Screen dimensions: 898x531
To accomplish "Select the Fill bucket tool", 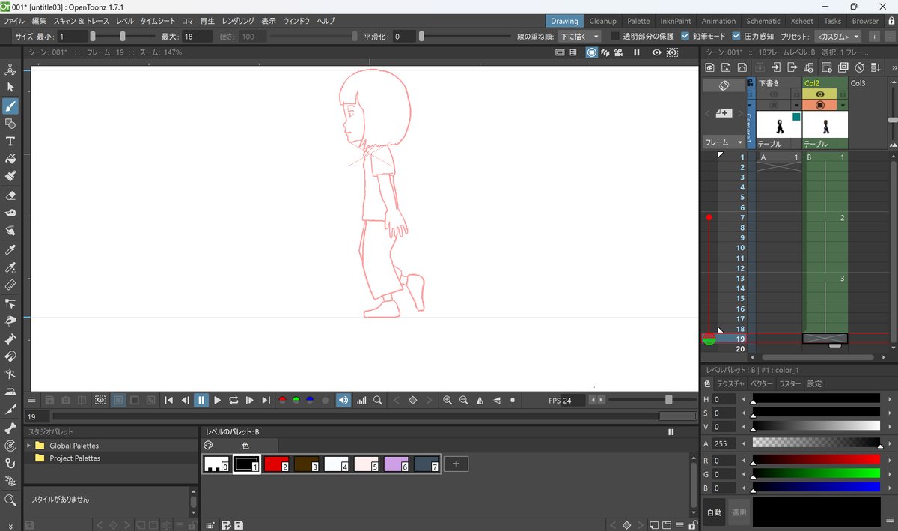I will click(10, 160).
